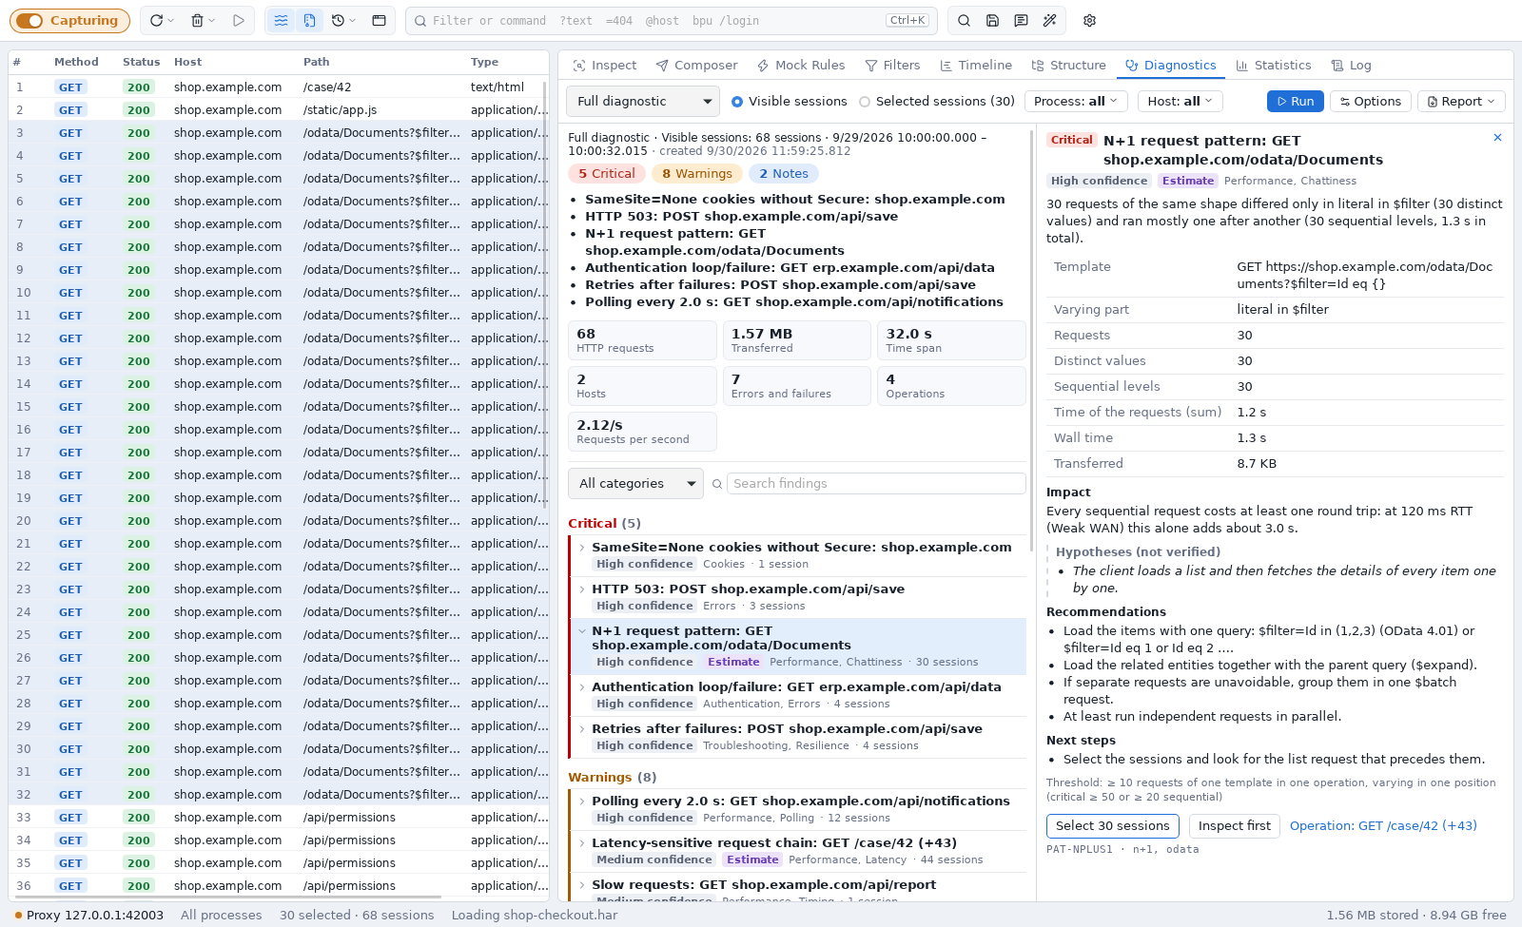Image resolution: width=1522 pixels, height=927 pixels.
Task: Open the Full diagnostic dropdown
Action: point(643,101)
